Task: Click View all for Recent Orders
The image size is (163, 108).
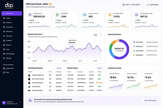Action: tap(100, 68)
